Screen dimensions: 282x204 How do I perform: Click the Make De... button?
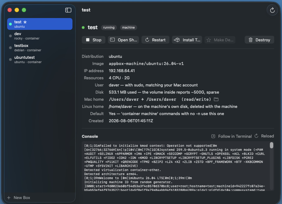point(220,40)
